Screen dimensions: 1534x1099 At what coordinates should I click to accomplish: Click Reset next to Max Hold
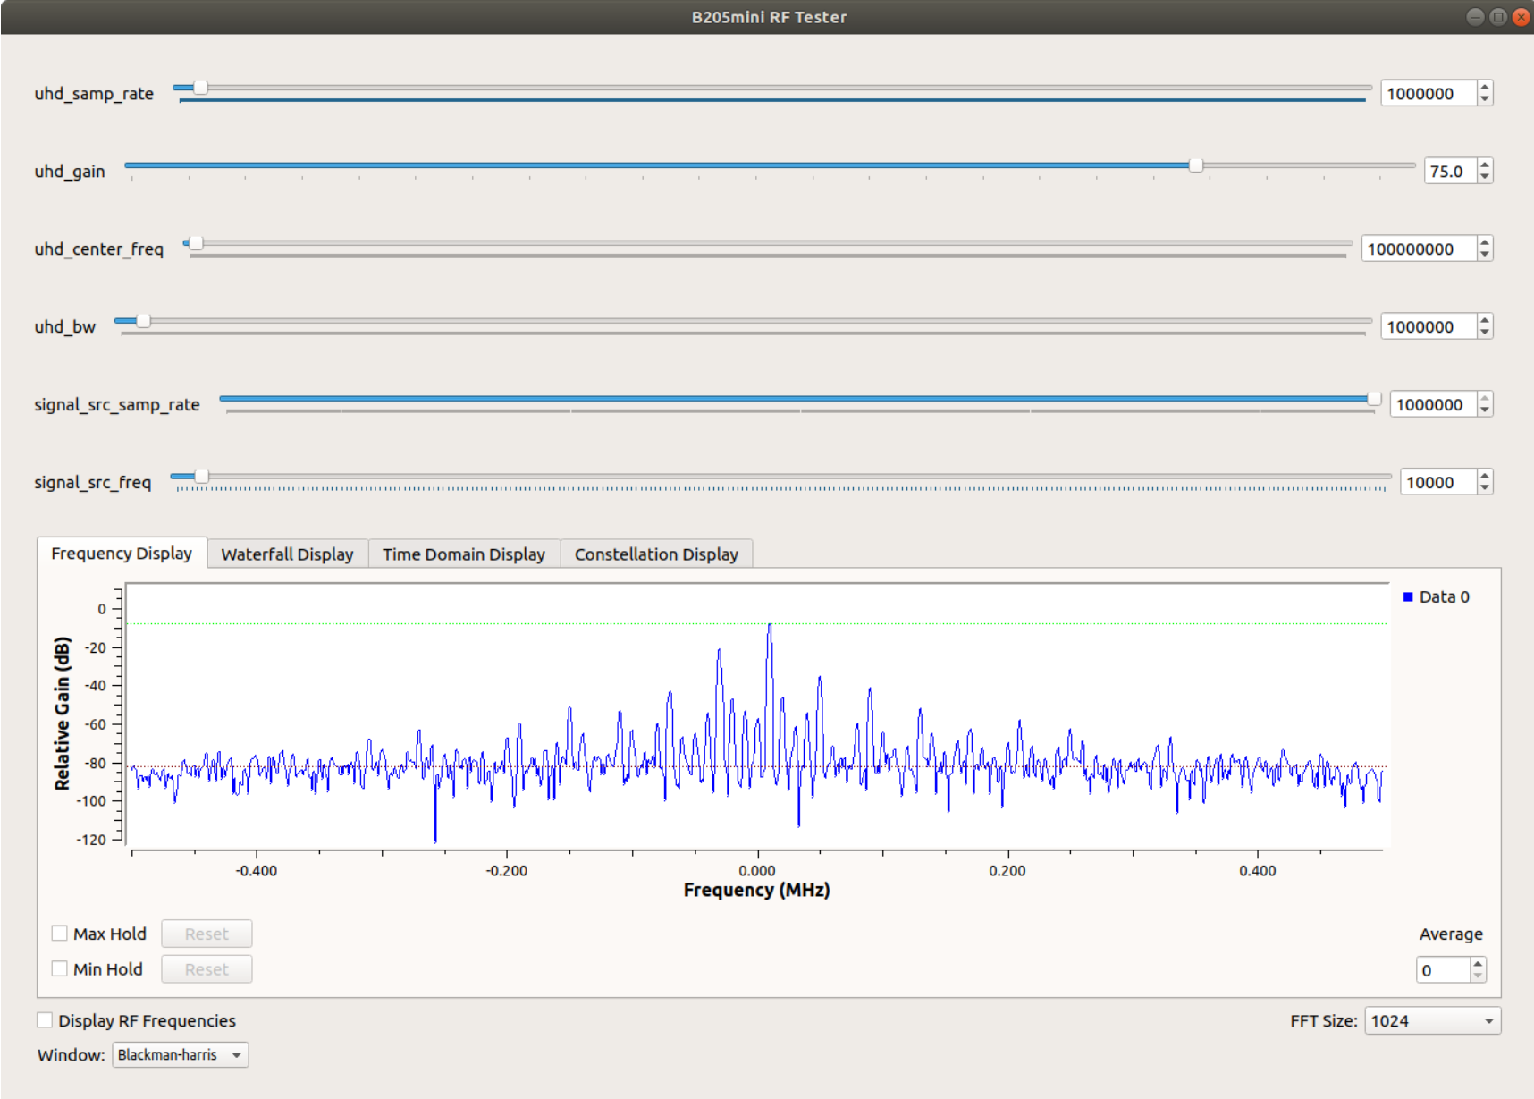coord(206,934)
